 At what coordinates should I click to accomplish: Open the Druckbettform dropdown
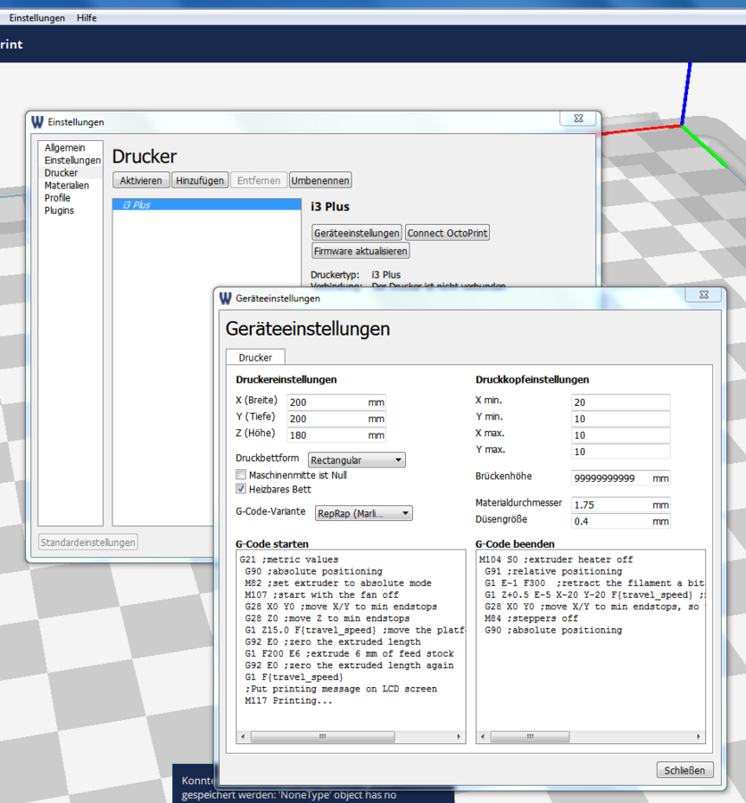[356, 460]
